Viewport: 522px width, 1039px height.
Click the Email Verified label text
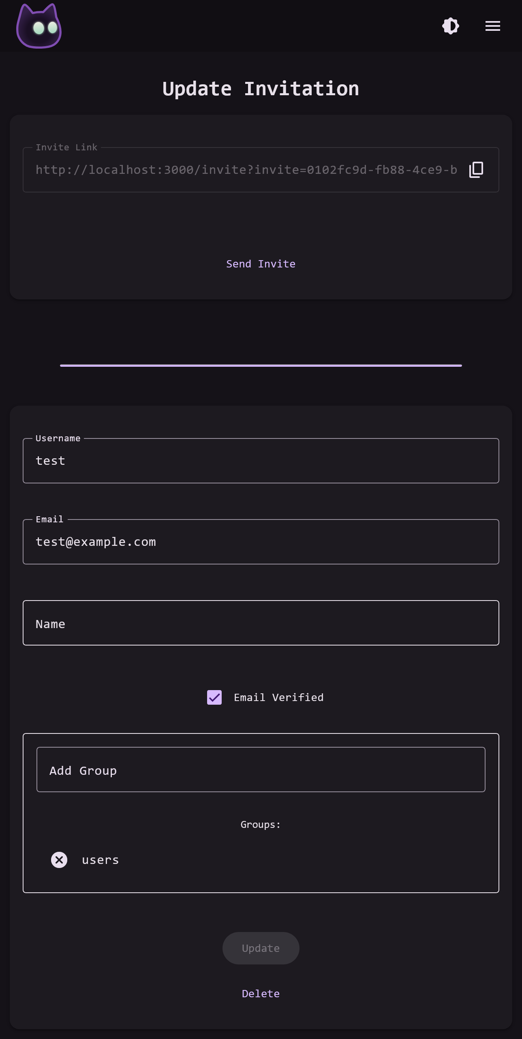(x=279, y=697)
